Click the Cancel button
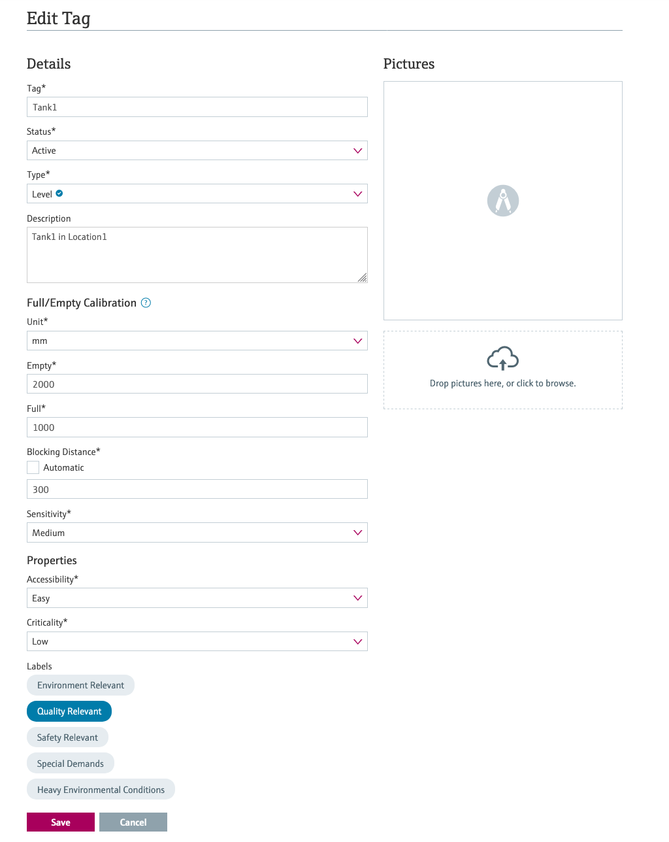 133,822
